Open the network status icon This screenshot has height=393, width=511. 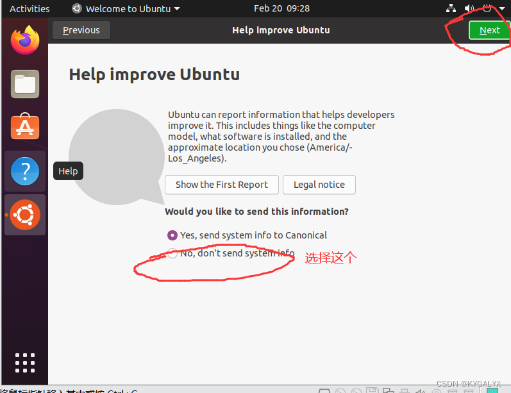point(451,8)
